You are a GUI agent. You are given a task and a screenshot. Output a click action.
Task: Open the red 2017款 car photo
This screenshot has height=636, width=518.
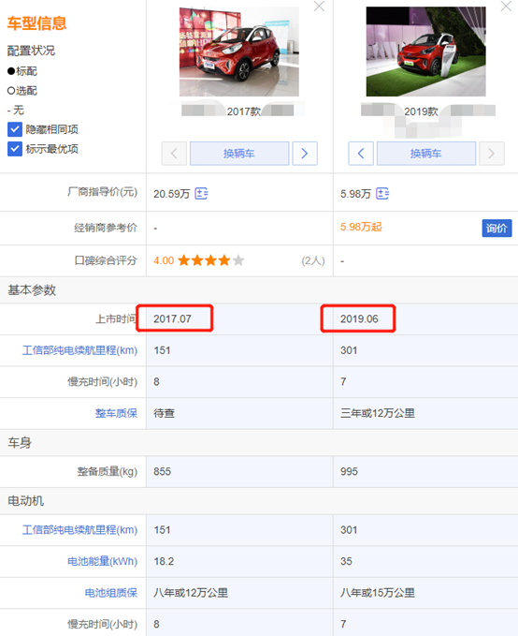pyautogui.click(x=239, y=52)
